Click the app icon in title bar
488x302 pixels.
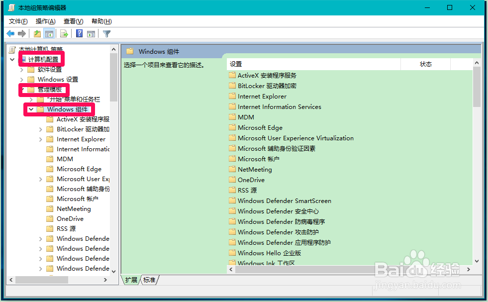(x=12, y=7)
